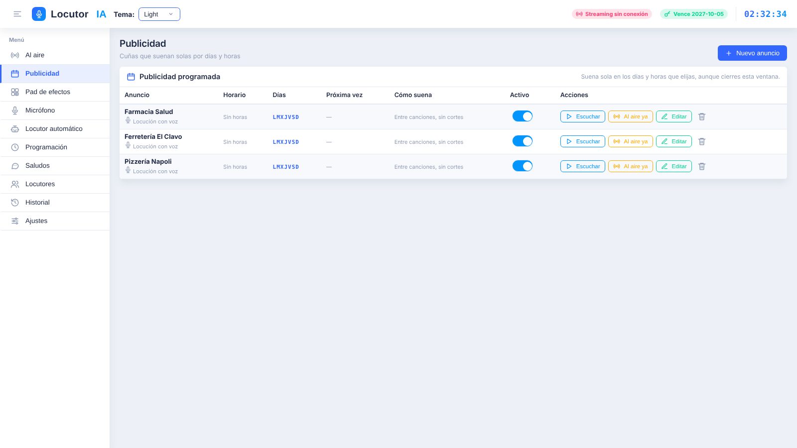Open the Saludos section
Viewport: 797px width, 448px height.
pos(55,166)
